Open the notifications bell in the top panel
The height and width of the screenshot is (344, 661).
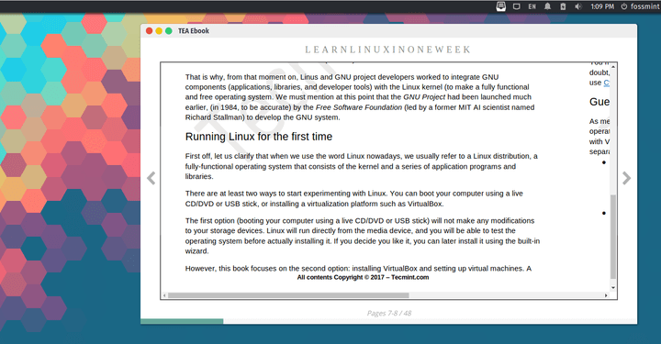click(547, 6)
